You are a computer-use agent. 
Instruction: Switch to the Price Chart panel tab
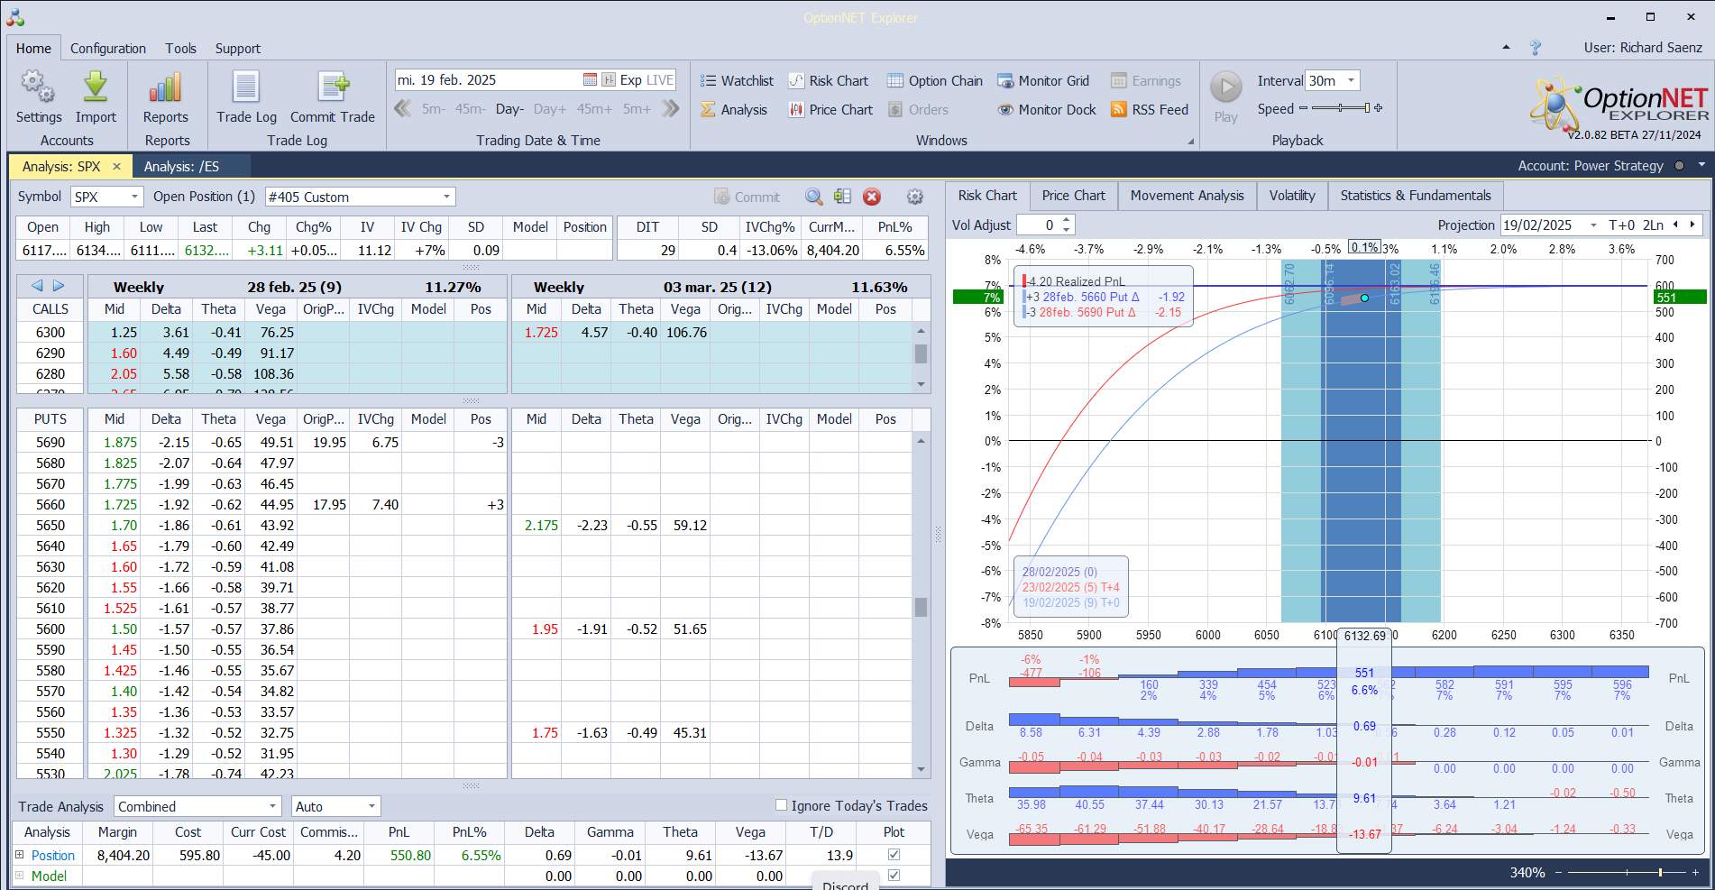coord(1073,196)
